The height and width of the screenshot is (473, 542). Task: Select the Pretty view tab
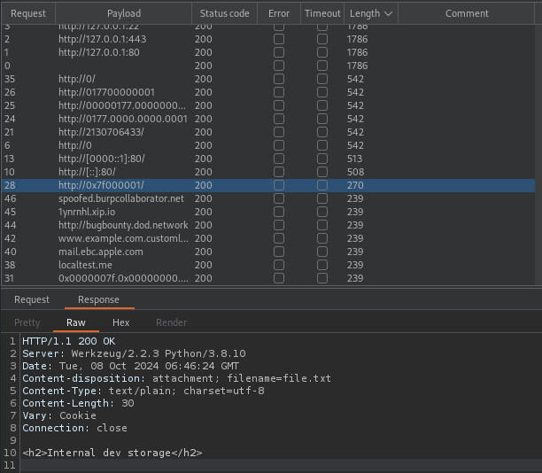point(27,322)
